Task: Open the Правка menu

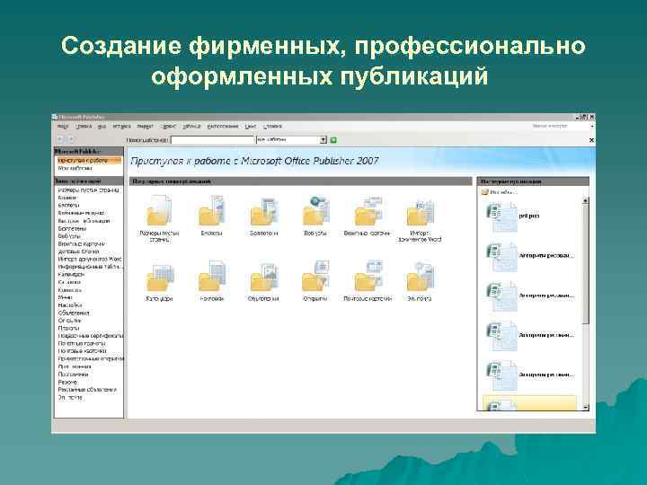Action: pyautogui.click(x=84, y=127)
